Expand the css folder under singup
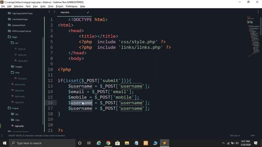 click(x=14, y=114)
